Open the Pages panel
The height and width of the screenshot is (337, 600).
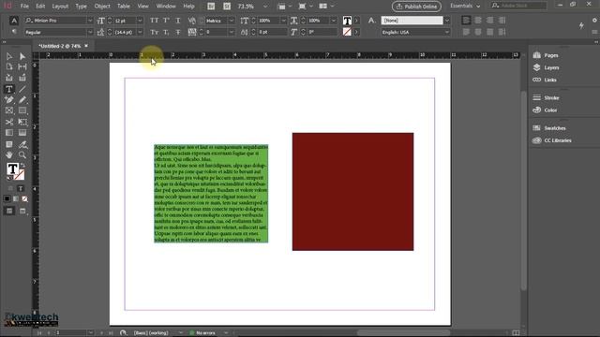tap(546, 55)
